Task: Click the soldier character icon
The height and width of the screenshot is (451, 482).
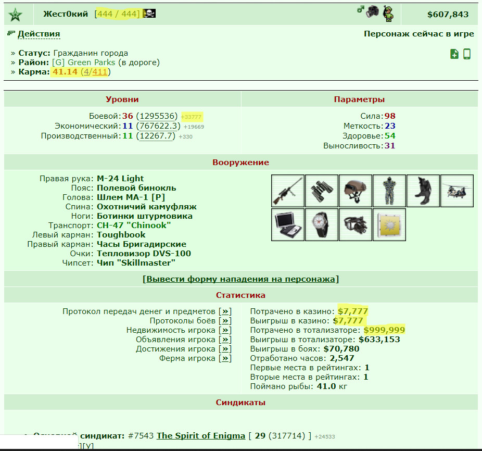Action: point(388,14)
